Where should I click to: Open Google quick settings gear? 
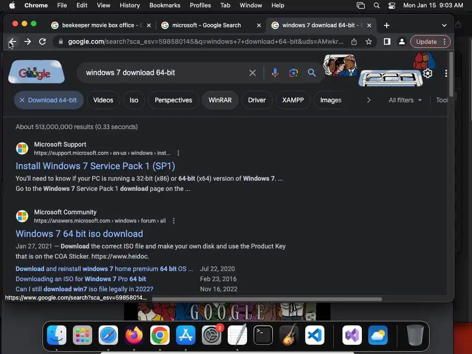428,73
